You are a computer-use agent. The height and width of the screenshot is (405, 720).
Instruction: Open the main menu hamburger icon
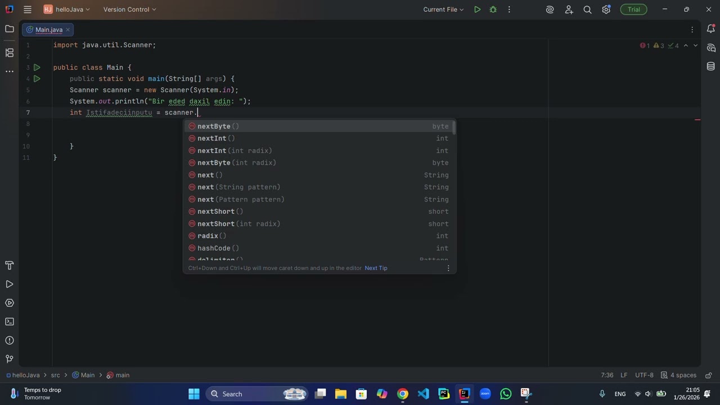click(x=28, y=10)
